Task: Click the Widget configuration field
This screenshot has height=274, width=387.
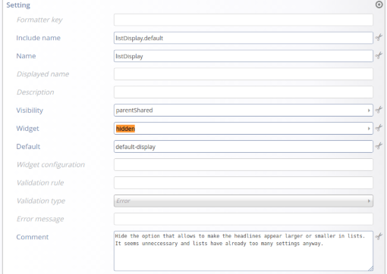Action: pos(244,164)
